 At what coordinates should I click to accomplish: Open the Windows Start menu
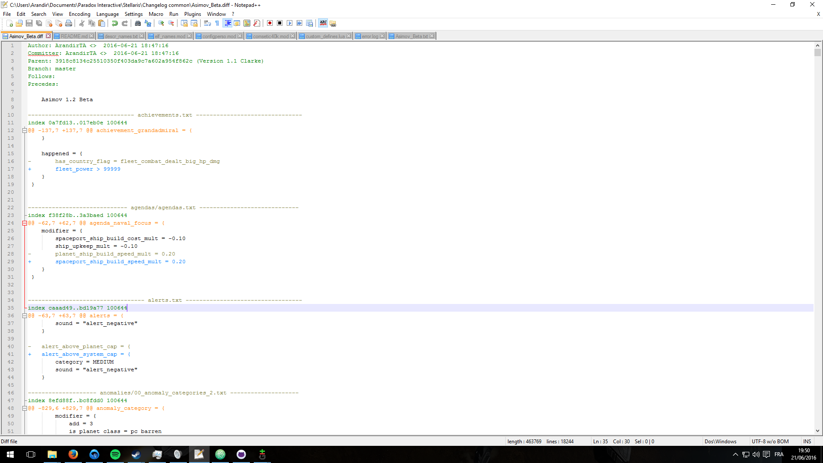pos(10,454)
